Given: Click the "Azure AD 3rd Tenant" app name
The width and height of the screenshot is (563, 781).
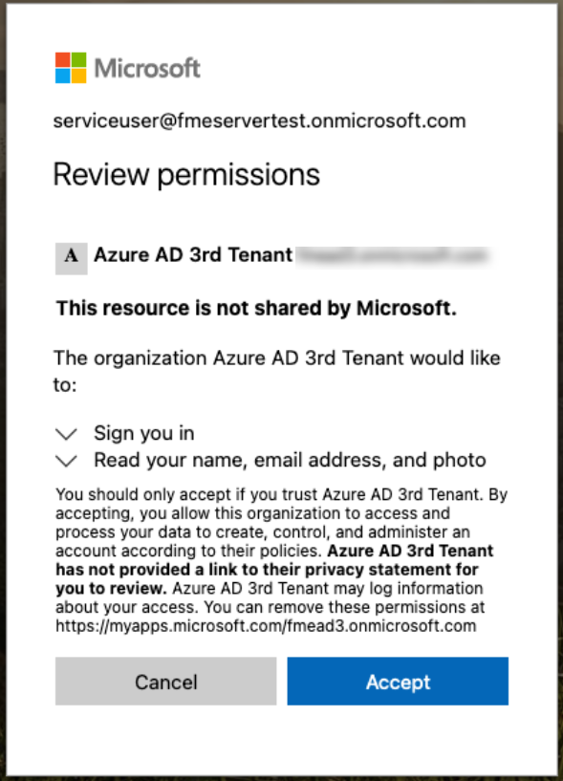Looking at the screenshot, I should point(193,255).
